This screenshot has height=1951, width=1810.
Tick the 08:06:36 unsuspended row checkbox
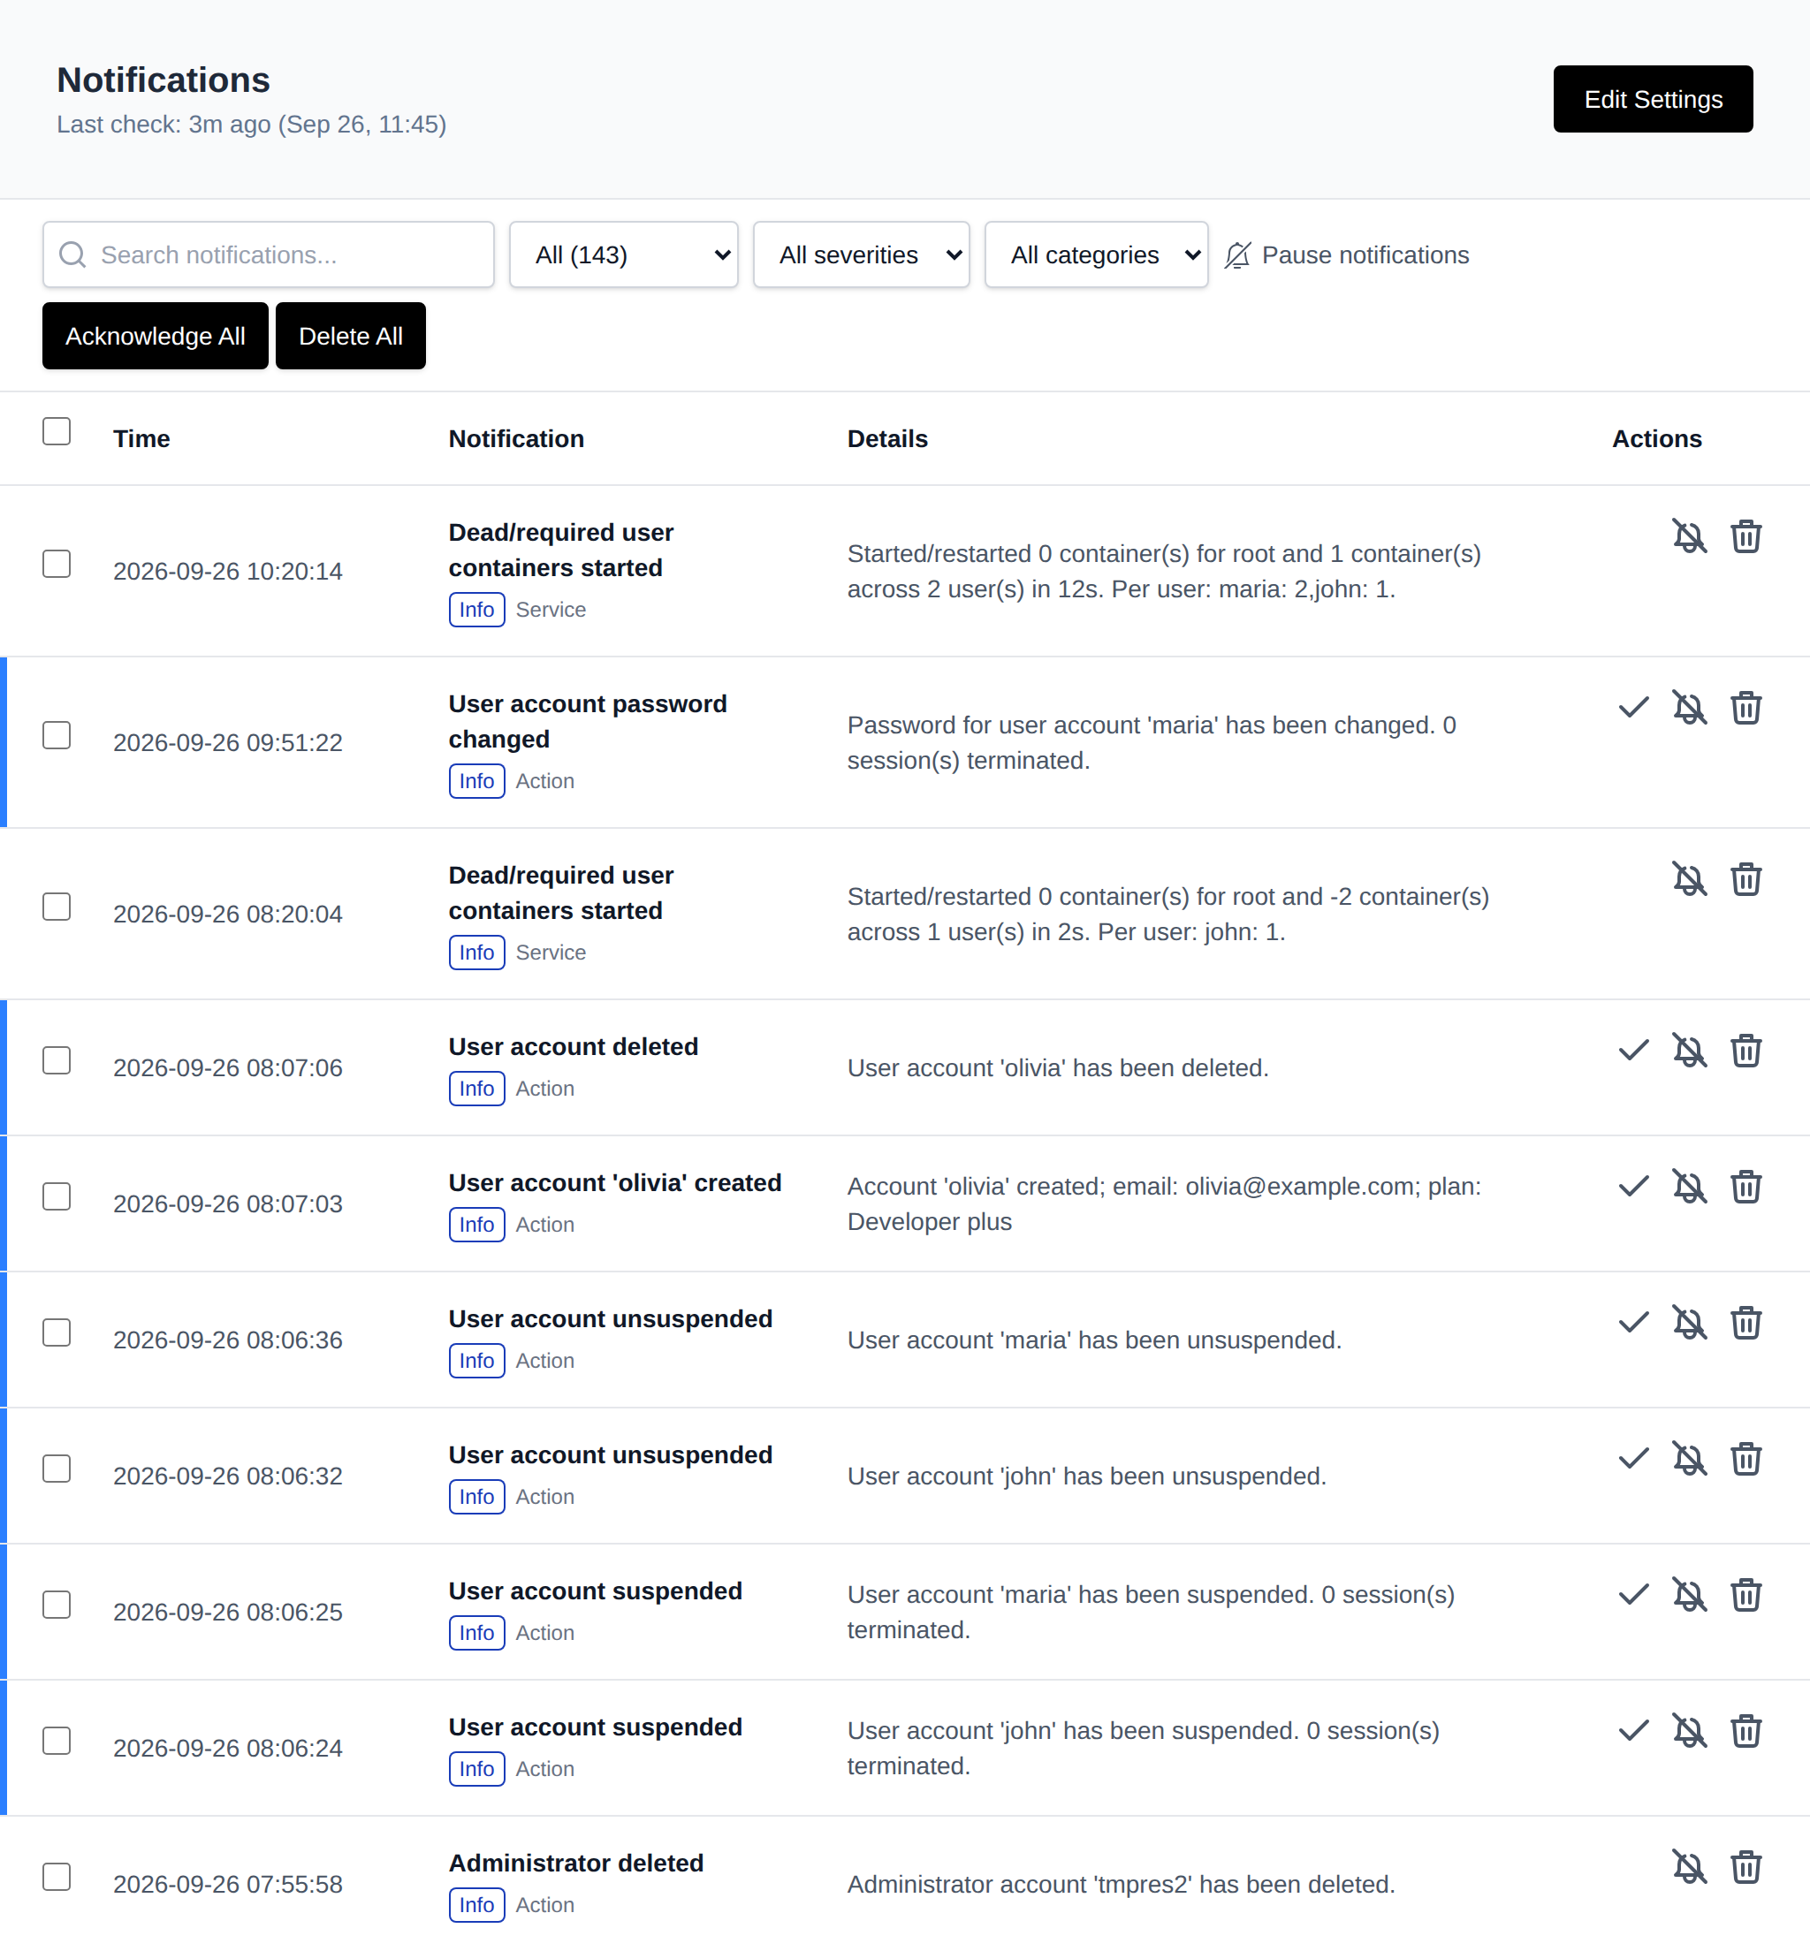[x=57, y=1333]
